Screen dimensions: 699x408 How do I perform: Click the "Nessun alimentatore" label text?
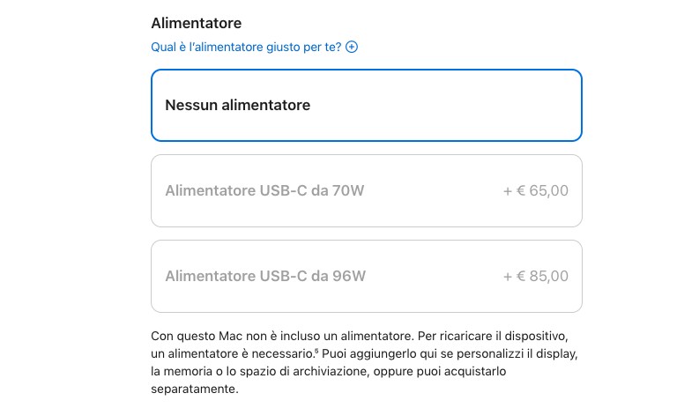(237, 106)
